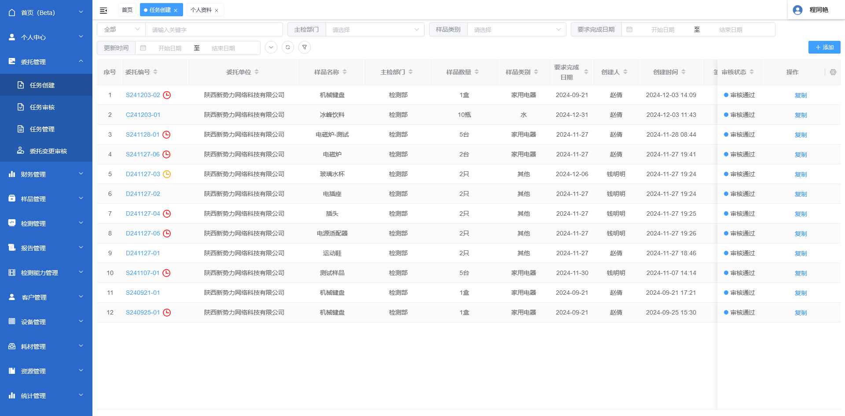Open 任务审核 in the sidebar
845x416 pixels.
(46, 107)
